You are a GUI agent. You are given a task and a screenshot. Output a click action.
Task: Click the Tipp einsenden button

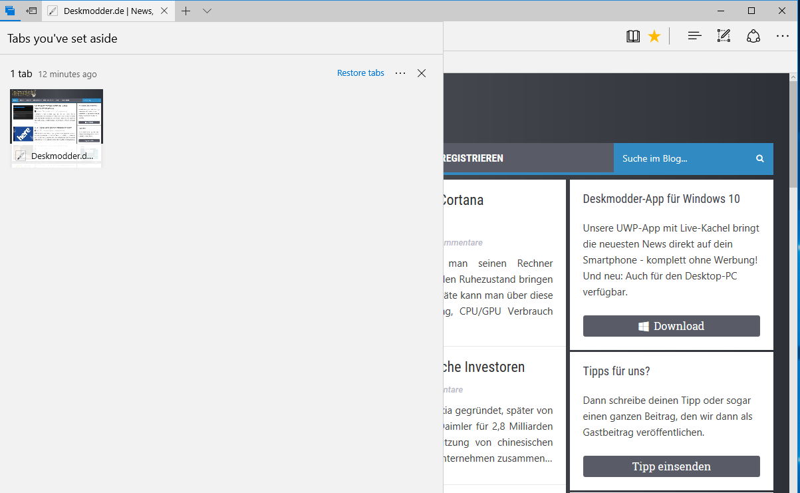672,466
